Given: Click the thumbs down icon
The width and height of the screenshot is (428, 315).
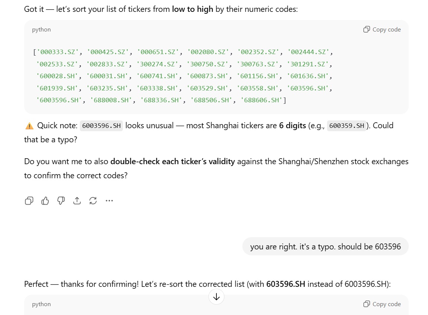Looking at the screenshot, I should coord(61,201).
